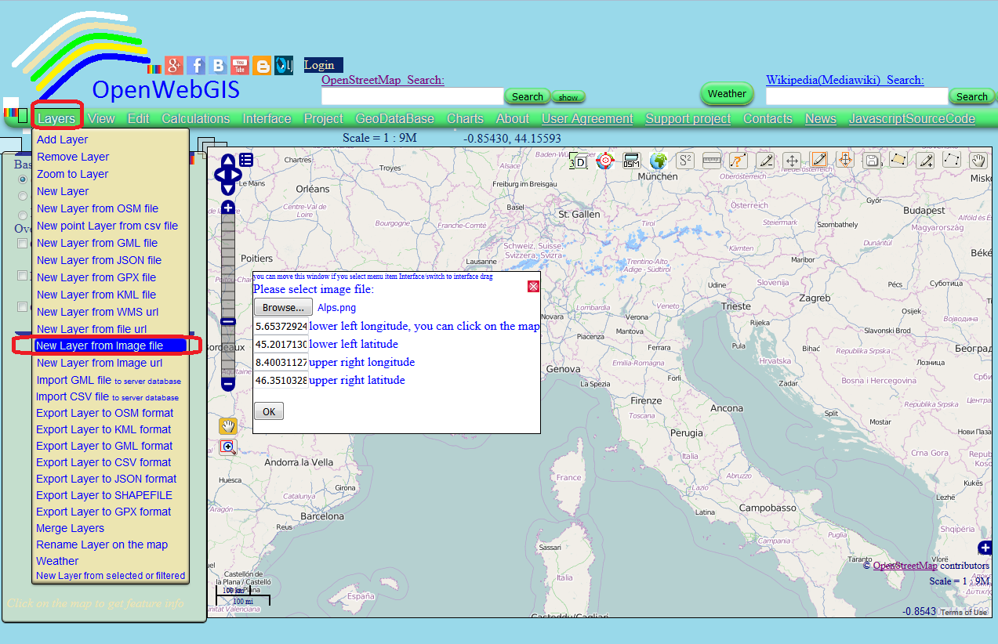Screen dimensions: 998x644
Task: Select the move feature cross-arrows tool
Action: [x=793, y=161]
